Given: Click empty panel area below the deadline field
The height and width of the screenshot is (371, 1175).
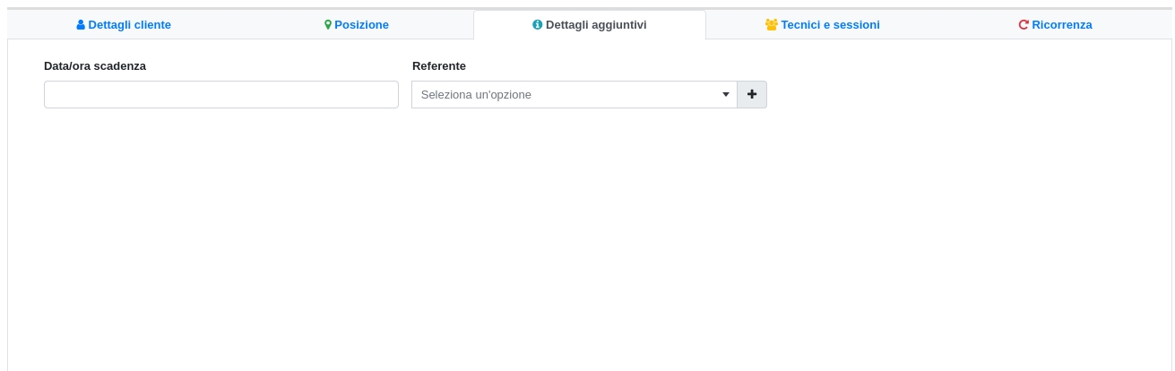Looking at the screenshot, I should click(220, 179).
